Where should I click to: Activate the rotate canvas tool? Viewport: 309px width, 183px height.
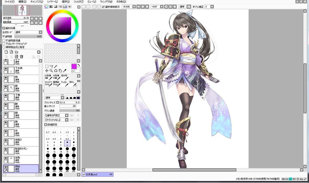[56, 71]
